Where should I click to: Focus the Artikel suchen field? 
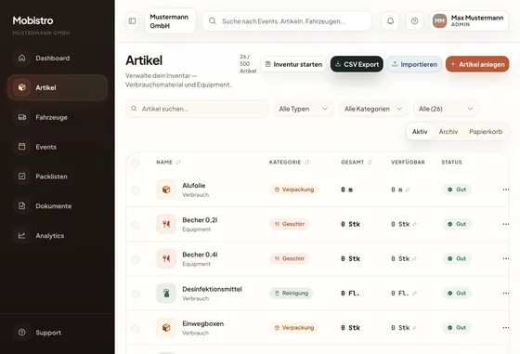click(197, 109)
